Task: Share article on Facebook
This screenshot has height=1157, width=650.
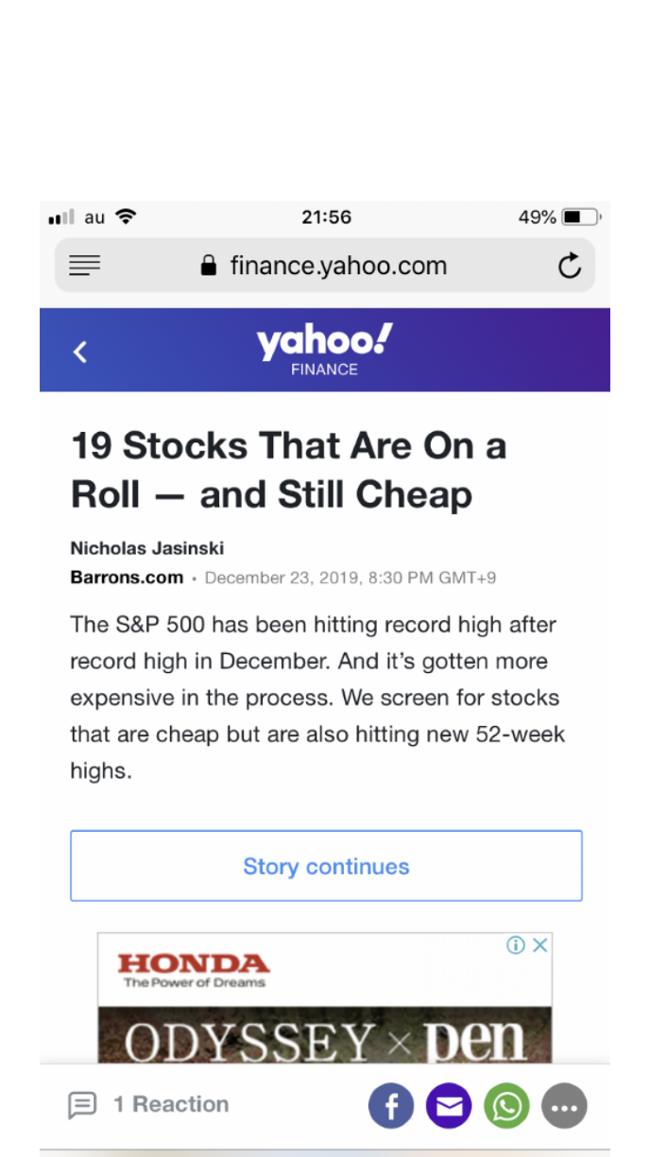Action: click(391, 1106)
